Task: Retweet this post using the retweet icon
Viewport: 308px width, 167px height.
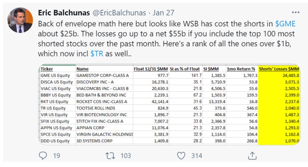Action: tap(110, 156)
